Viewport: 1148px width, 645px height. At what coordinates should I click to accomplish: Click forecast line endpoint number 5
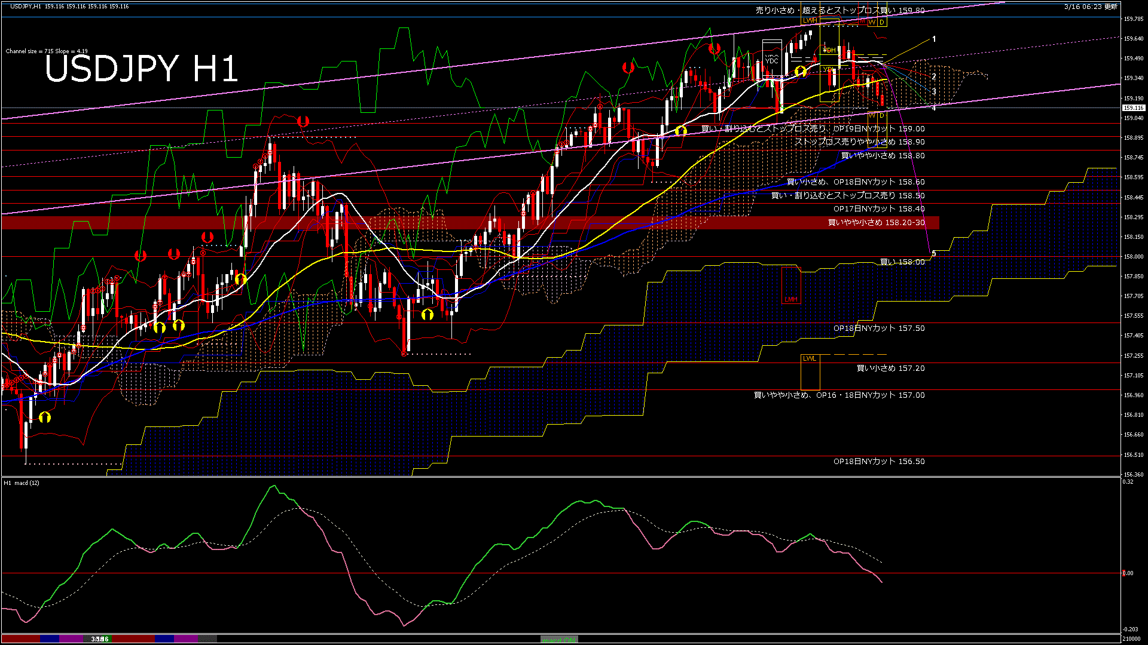934,254
